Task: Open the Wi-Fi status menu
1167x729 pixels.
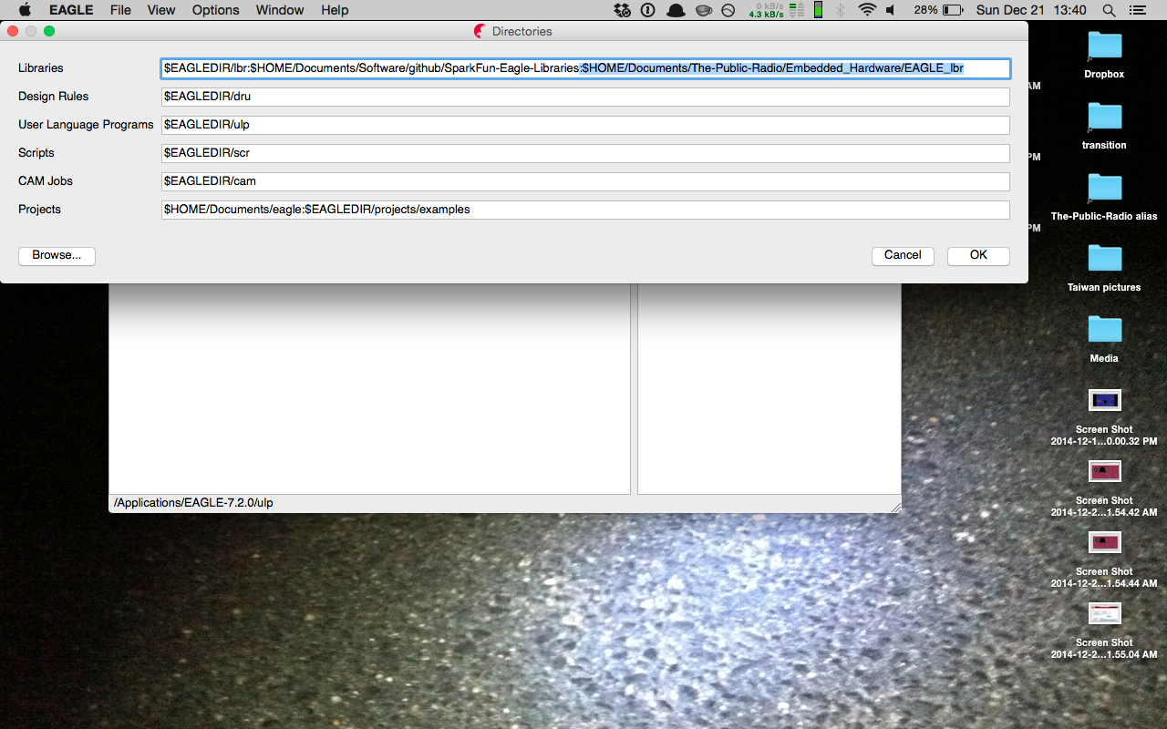Action: pyautogui.click(x=867, y=10)
